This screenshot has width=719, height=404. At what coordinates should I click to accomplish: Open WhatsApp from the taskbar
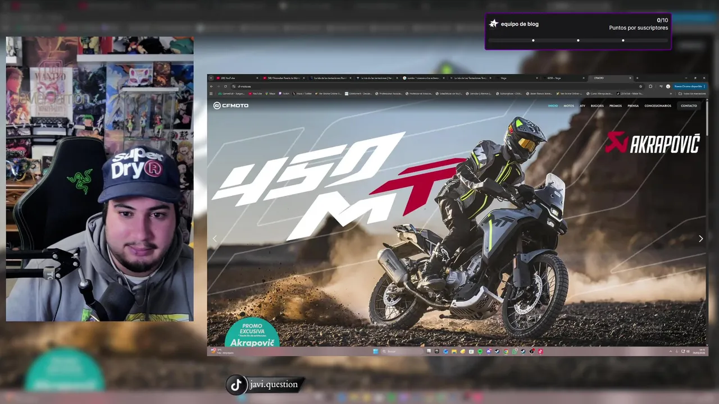(515, 351)
